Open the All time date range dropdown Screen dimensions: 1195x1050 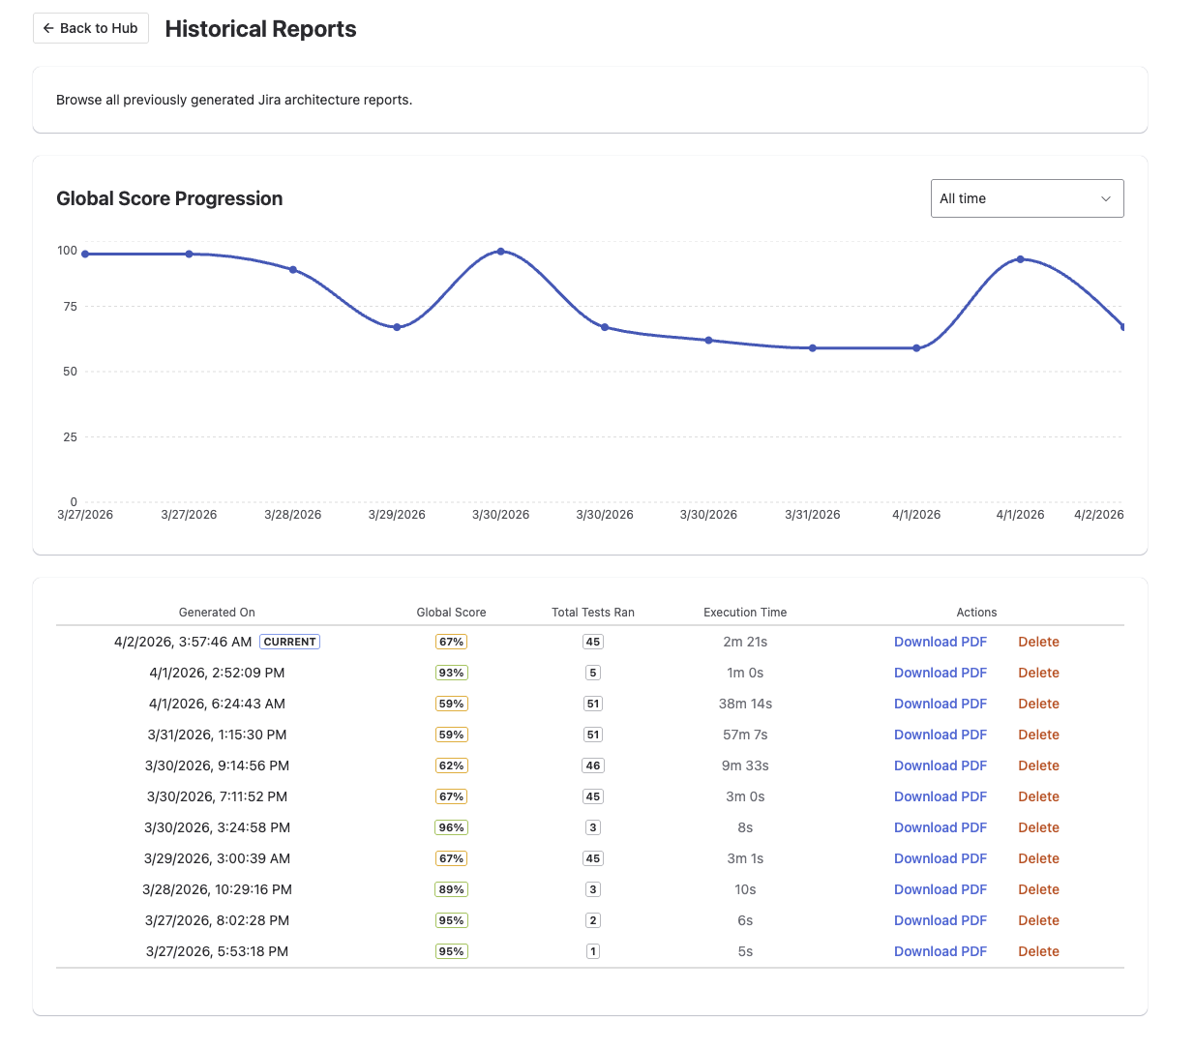(1026, 197)
